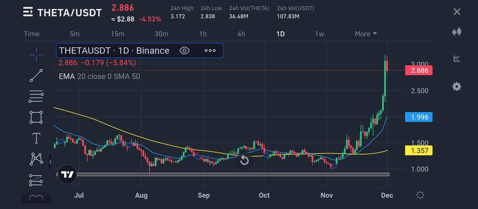Switch to the Time chart view
478x209 pixels.
32,34
